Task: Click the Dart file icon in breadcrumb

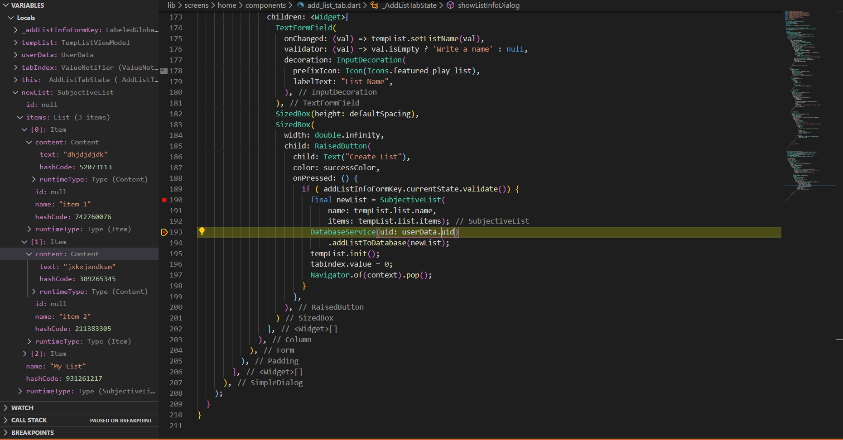Action: pos(300,5)
